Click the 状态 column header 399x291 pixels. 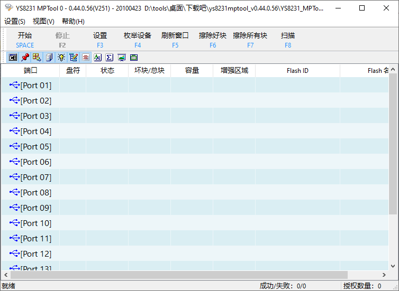coord(107,71)
